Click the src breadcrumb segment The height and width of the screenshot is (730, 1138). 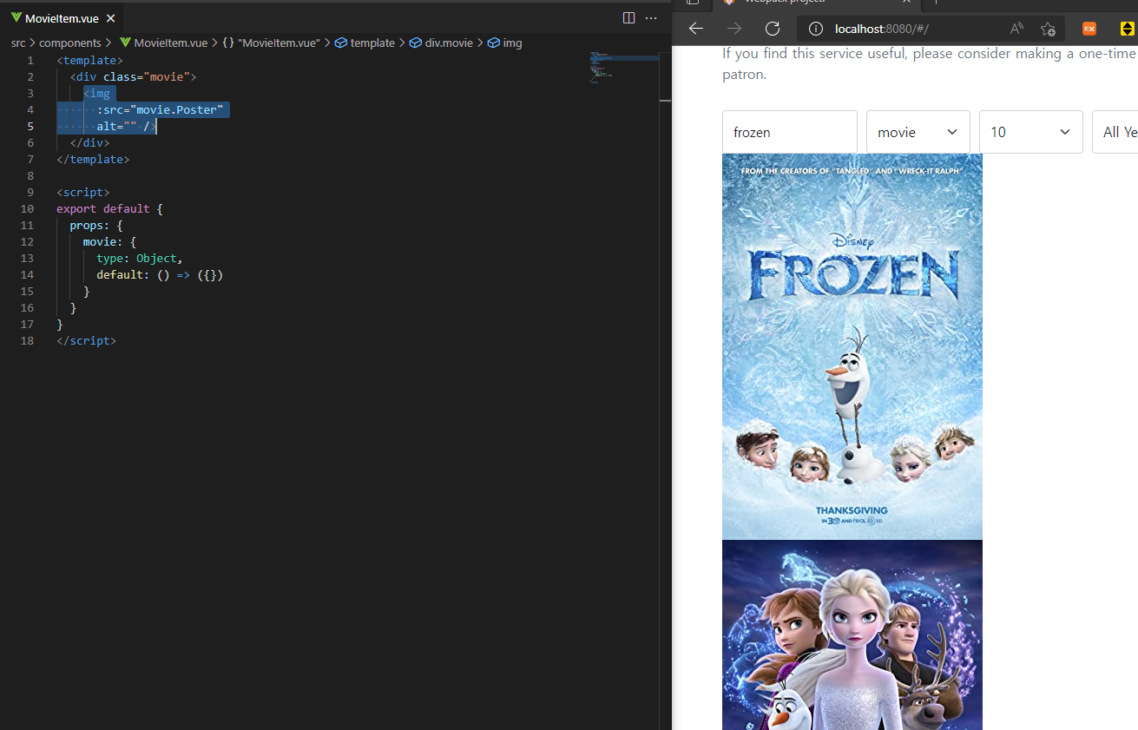point(18,43)
